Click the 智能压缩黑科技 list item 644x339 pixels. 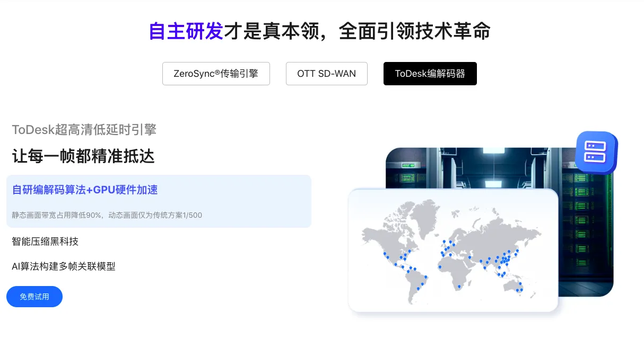point(45,242)
